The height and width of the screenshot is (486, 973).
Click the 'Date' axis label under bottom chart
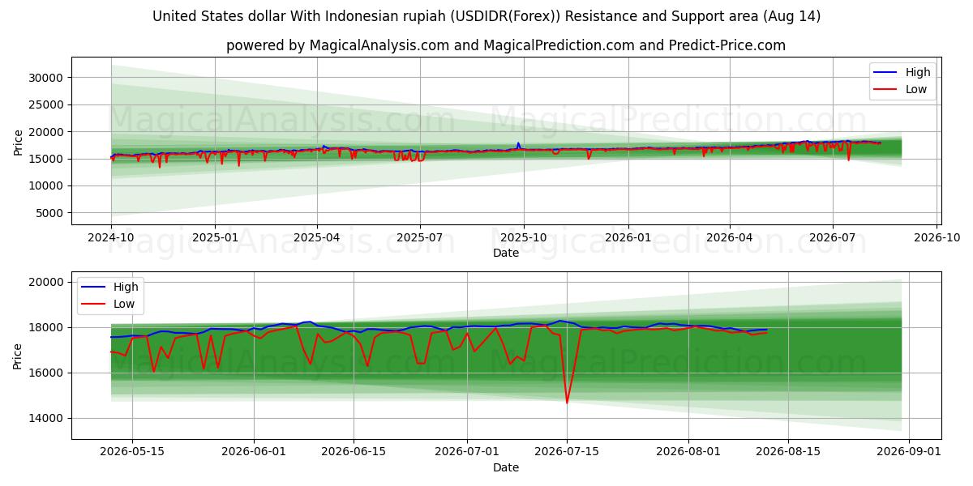pos(506,467)
